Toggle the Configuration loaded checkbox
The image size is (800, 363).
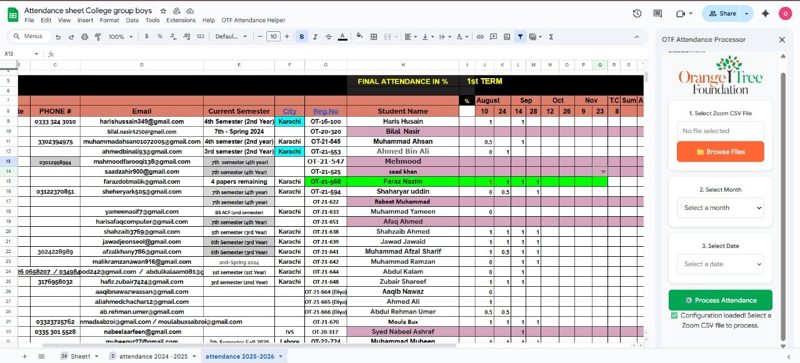pos(674,316)
